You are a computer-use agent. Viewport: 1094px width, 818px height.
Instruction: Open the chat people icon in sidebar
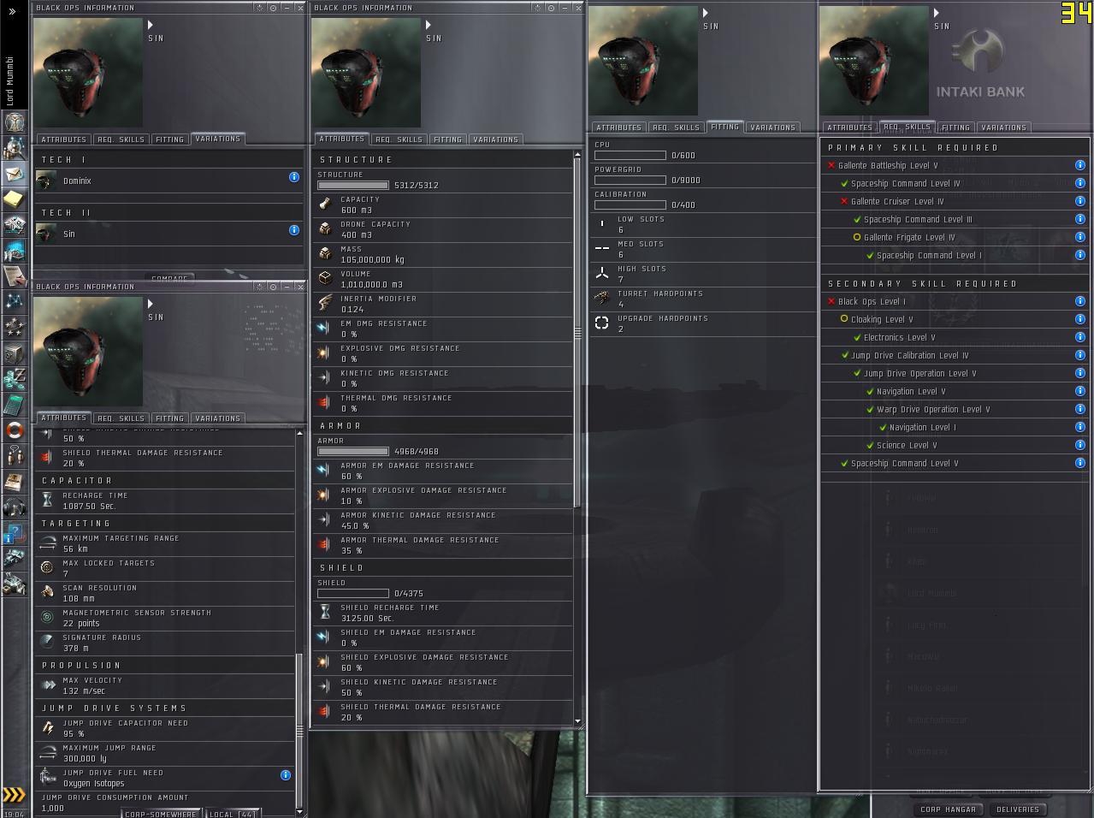coord(15,455)
